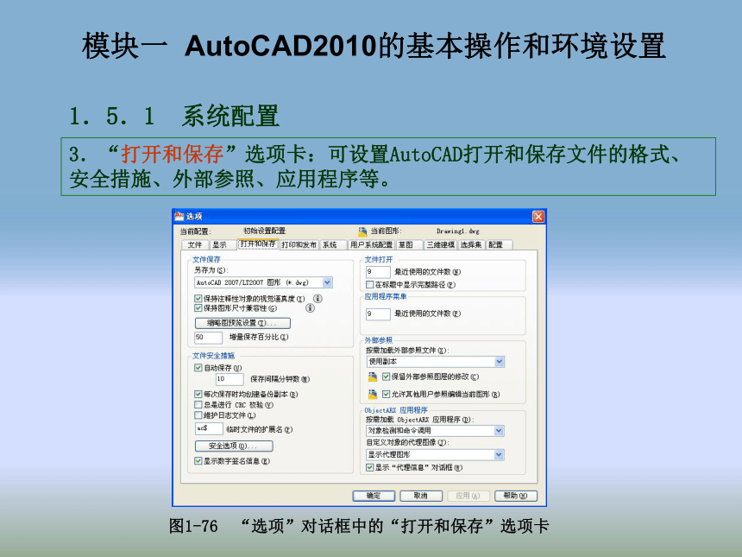The width and height of the screenshot is (742, 557).
Task: Uncheck 每次保存时均创建备份副本
Action: tap(198, 394)
